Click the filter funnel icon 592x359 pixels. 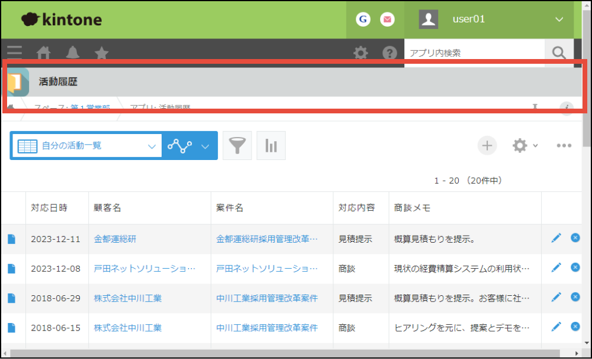tap(237, 146)
